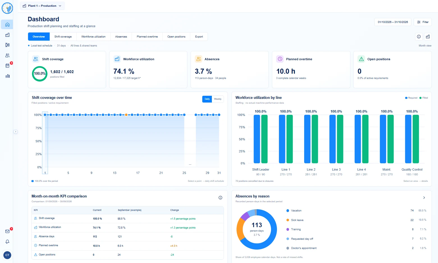Open the shift planning board sidebar icon
The image size is (438, 263).
pyautogui.click(x=7, y=45)
